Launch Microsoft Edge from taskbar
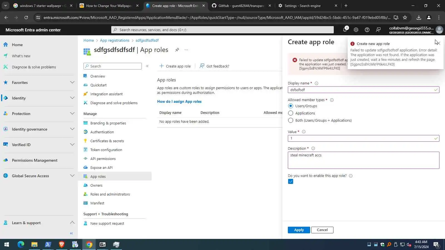Viewport: 445px width, 250px height. click(21, 244)
